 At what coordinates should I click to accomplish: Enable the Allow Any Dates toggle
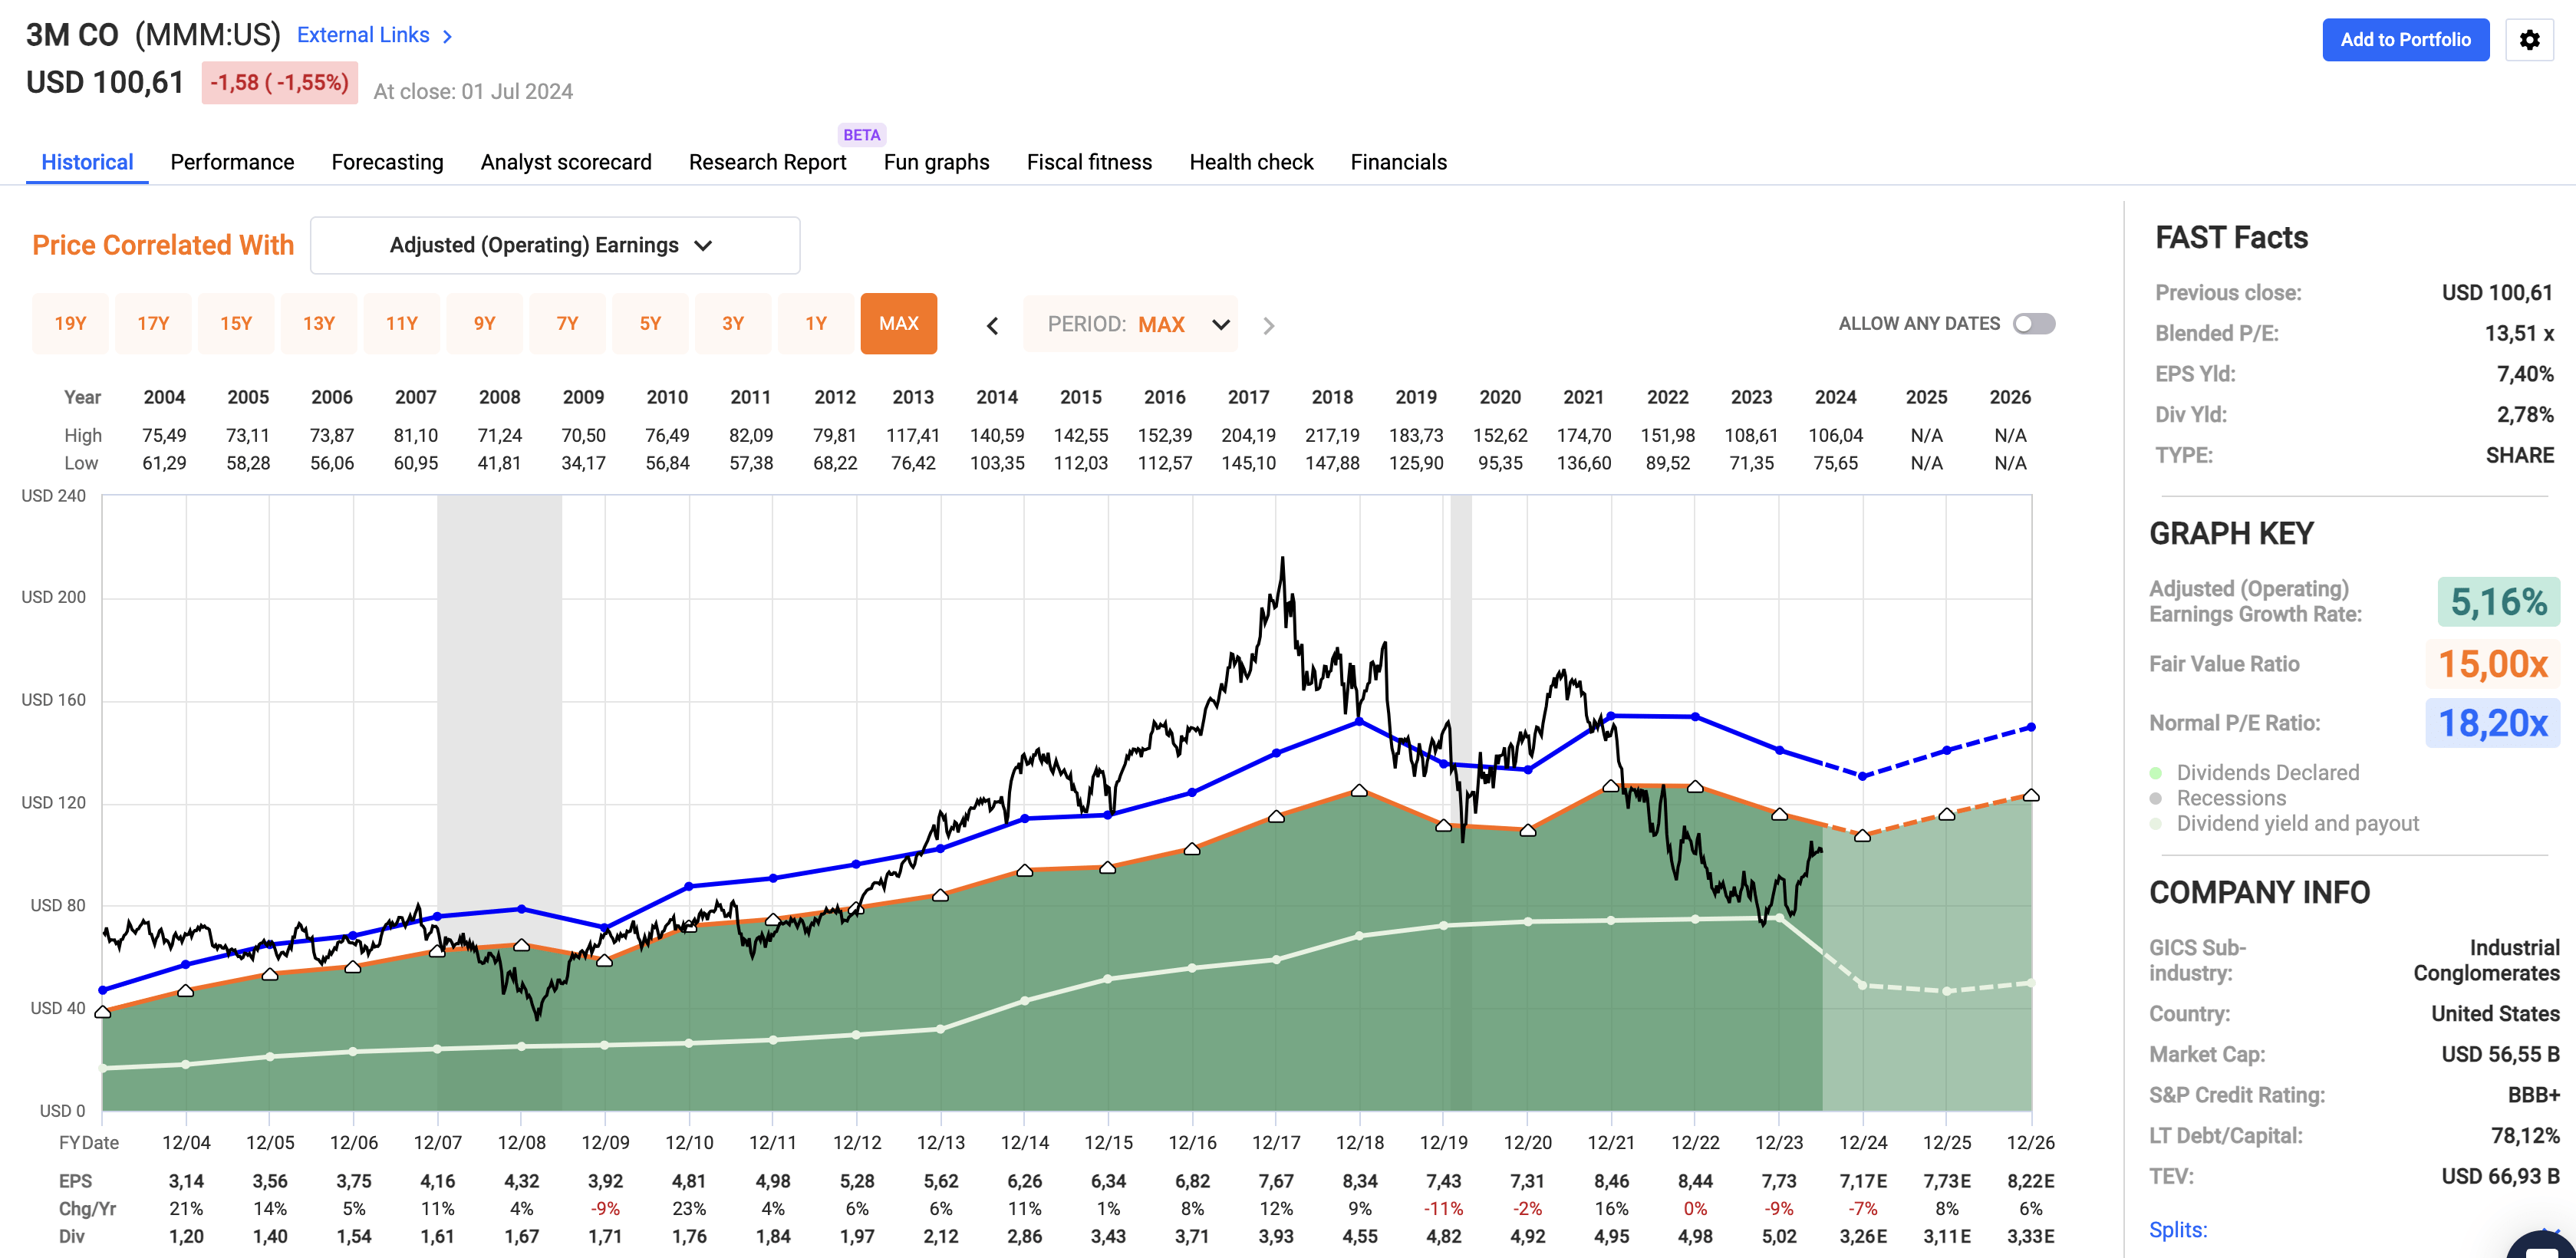(x=2033, y=324)
